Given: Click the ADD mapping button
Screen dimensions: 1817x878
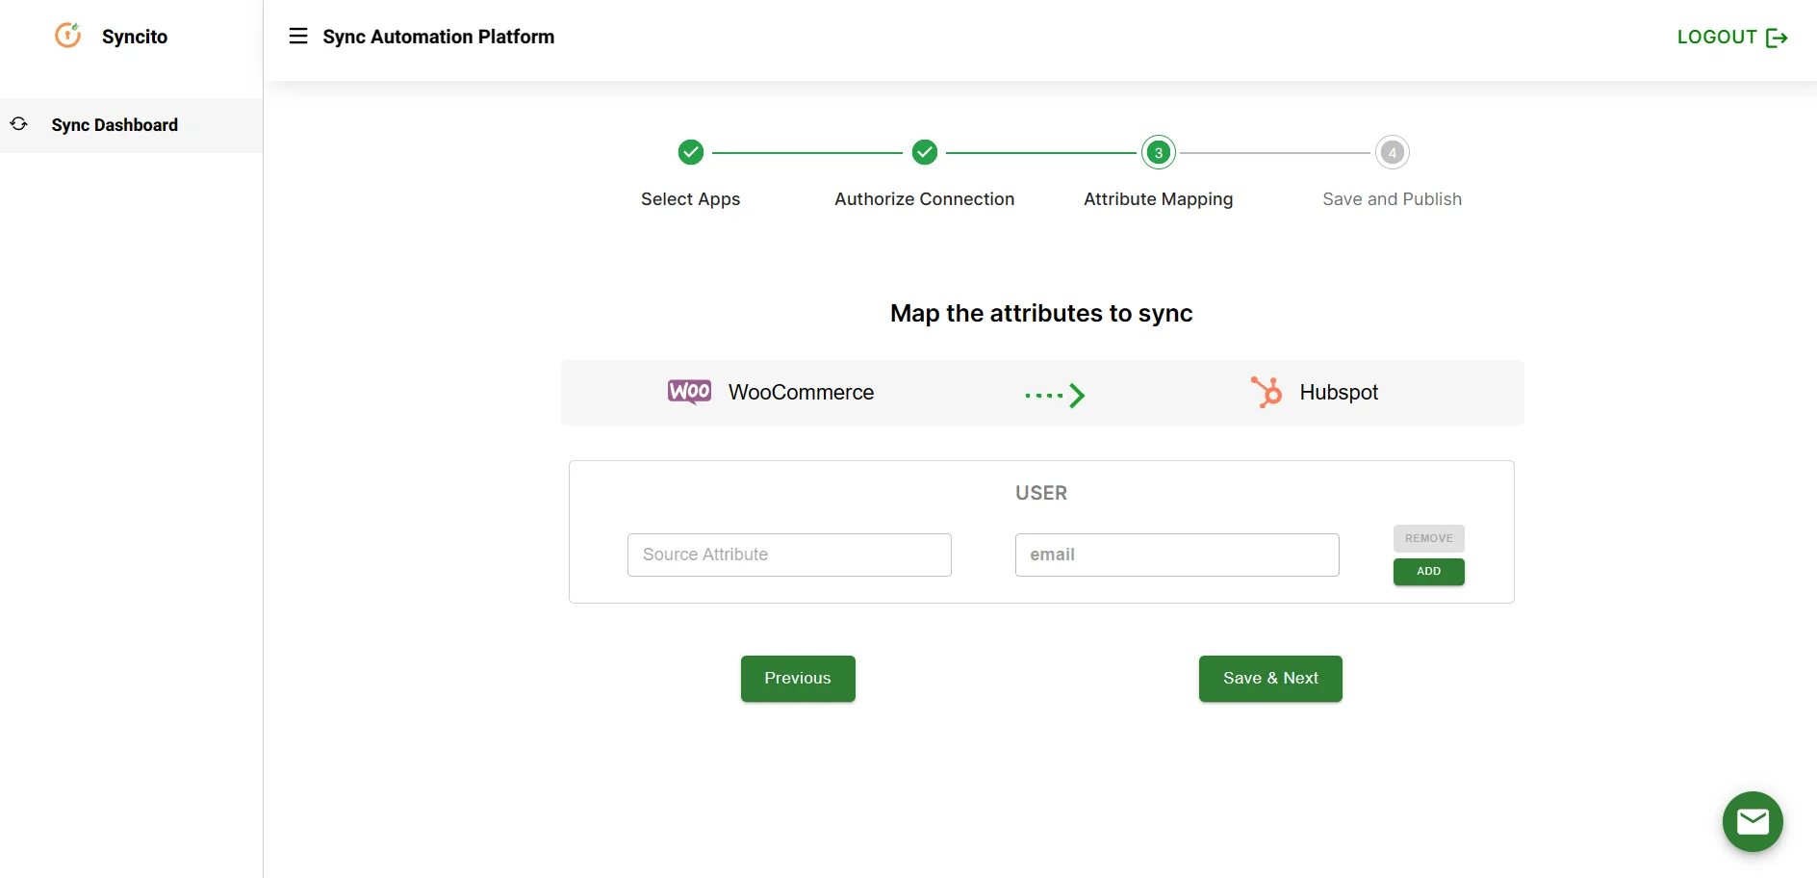Looking at the screenshot, I should (x=1427, y=572).
